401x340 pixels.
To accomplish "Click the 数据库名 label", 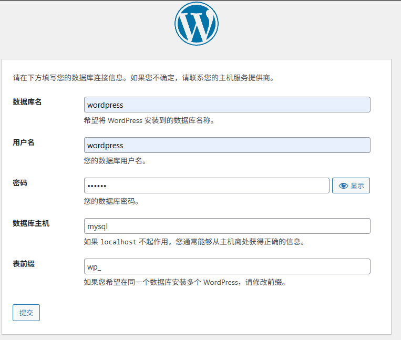I will click(x=27, y=102).
